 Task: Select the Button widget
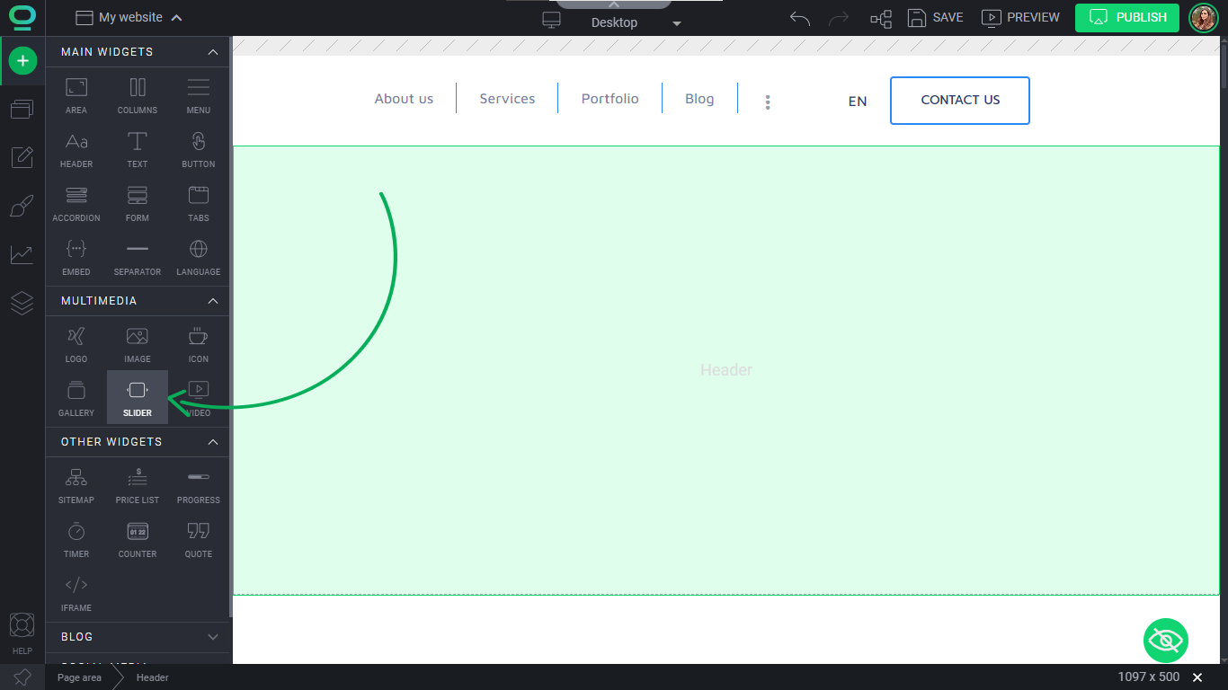coord(199,149)
